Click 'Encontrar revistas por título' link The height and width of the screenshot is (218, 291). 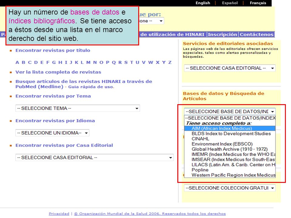[x=53, y=51]
